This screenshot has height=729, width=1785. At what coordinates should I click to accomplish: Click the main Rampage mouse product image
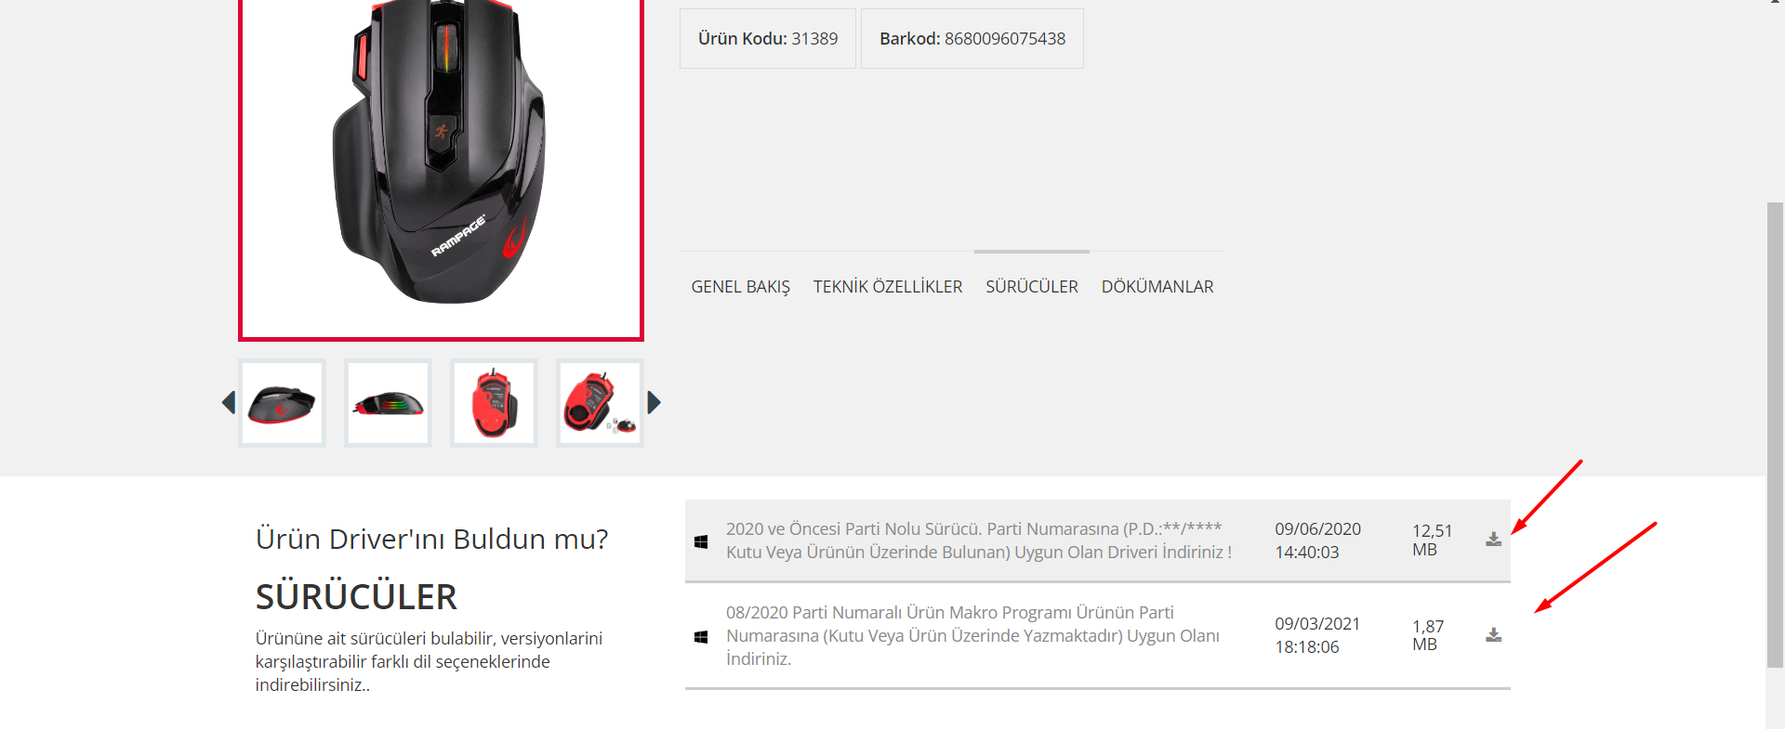[x=441, y=167]
